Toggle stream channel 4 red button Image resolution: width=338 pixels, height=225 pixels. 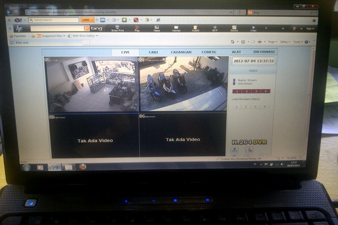265,92
